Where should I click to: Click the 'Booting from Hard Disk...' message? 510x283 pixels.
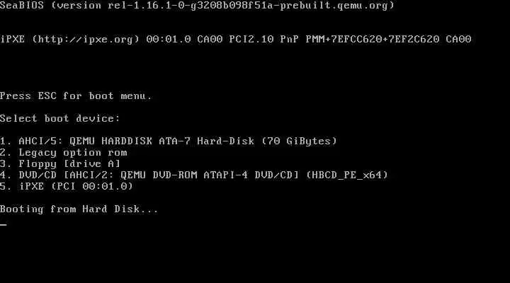(x=79, y=209)
